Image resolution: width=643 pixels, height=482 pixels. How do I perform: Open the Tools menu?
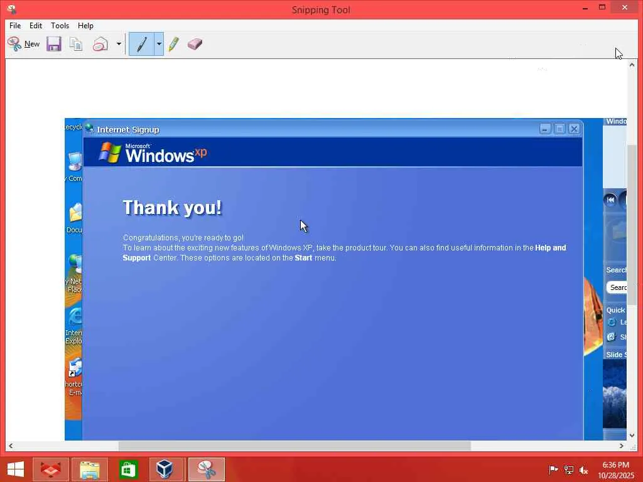pyautogui.click(x=60, y=25)
